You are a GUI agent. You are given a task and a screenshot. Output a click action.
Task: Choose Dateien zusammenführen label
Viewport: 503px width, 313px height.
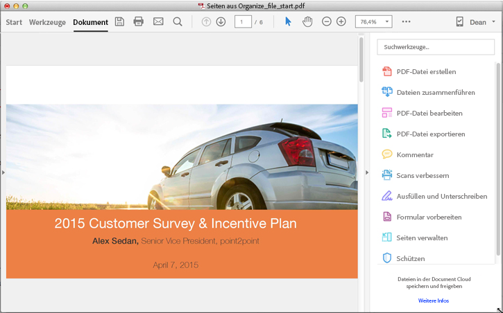(436, 93)
